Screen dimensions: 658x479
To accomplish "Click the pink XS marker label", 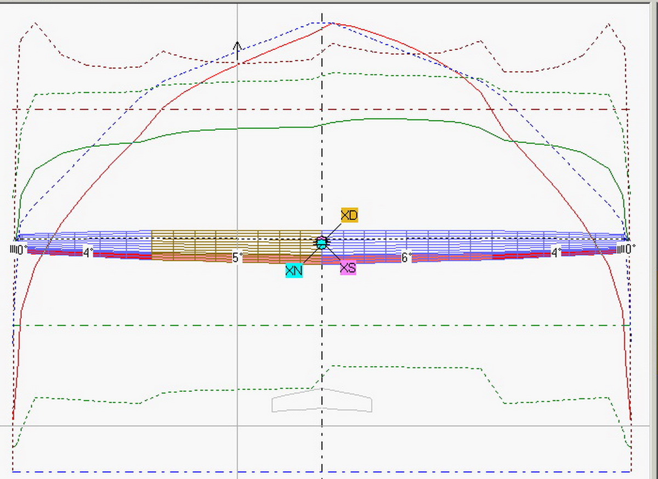I will coord(348,268).
